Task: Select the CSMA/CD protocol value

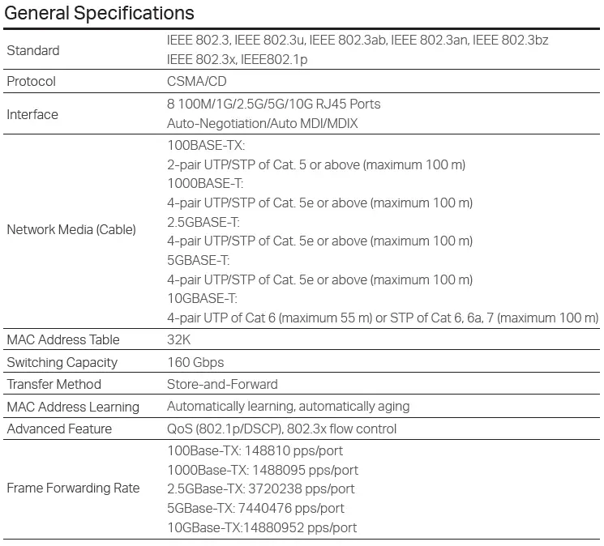Action: [196, 82]
